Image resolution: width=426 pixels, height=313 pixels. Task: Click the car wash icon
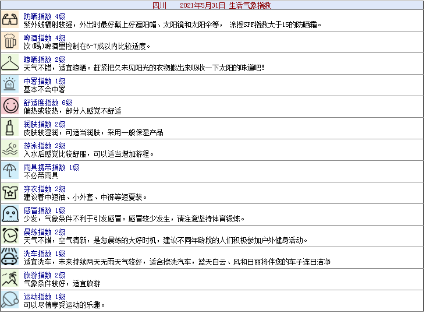(10, 258)
